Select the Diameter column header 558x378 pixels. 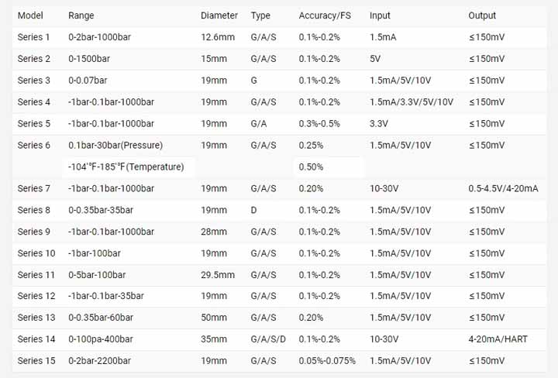tap(219, 15)
